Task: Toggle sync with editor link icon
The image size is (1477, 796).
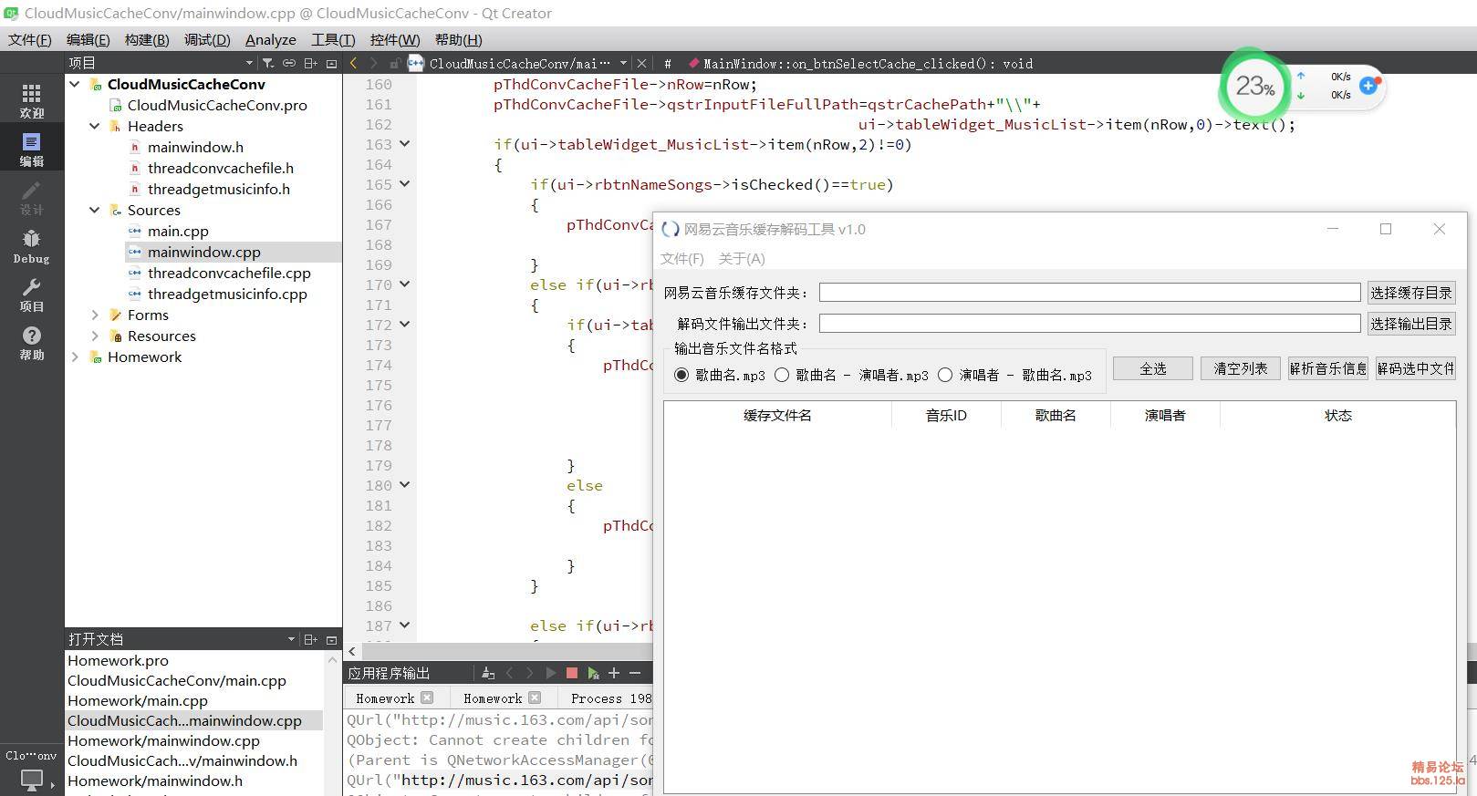Action: pyautogui.click(x=289, y=63)
